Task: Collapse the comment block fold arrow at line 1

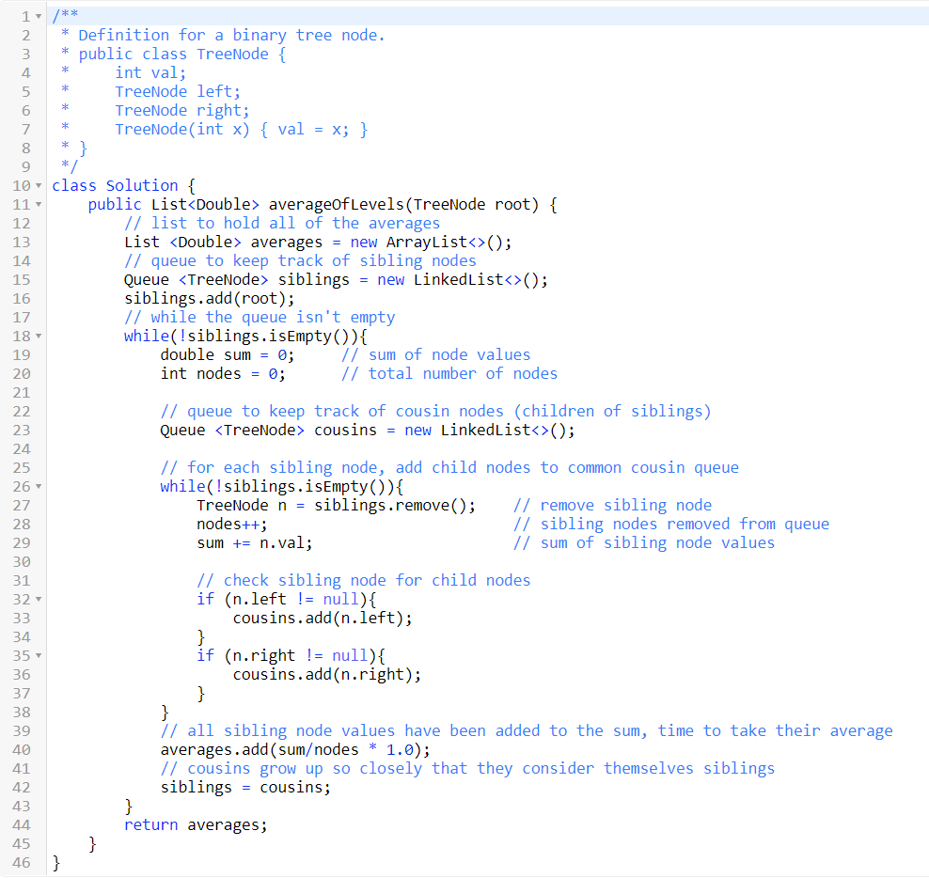Action: click(x=39, y=17)
